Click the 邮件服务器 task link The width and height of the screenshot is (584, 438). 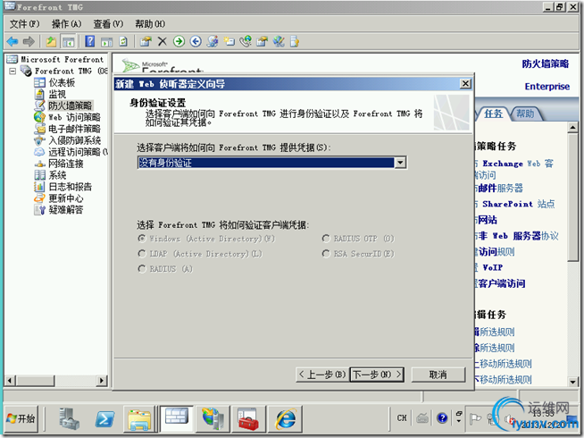500,188
